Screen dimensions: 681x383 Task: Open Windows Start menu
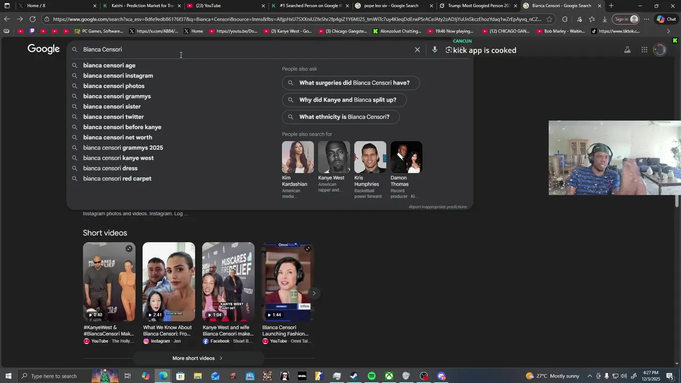(x=8, y=376)
